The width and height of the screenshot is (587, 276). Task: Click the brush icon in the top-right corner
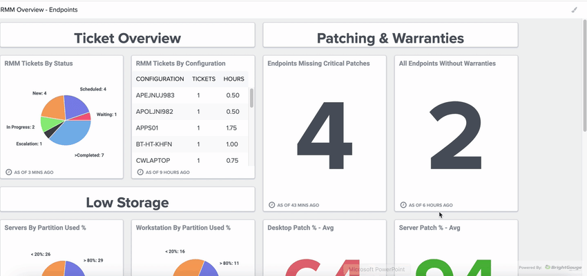point(575,10)
